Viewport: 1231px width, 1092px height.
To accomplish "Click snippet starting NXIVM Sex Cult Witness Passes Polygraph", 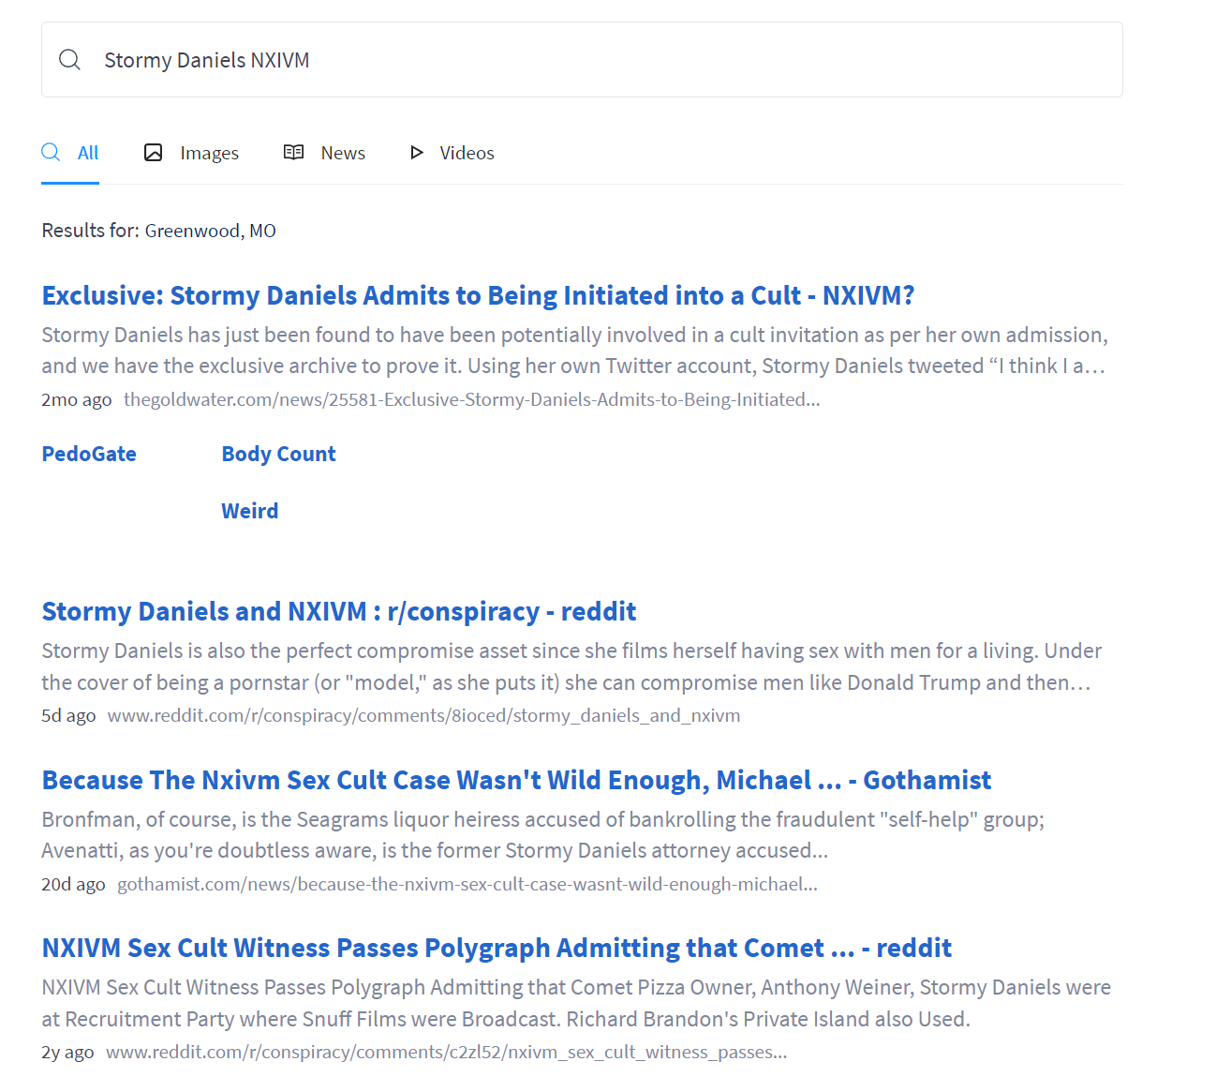I will (576, 1003).
